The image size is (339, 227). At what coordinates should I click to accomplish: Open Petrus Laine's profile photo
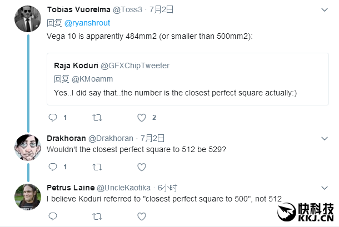pos(27,196)
